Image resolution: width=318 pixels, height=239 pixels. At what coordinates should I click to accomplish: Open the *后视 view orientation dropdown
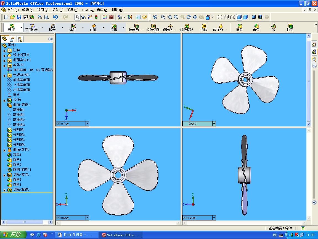click(87, 218)
